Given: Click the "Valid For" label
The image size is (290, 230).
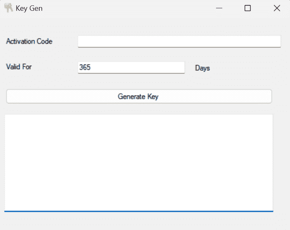Looking at the screenshot, I should point(19,67).
